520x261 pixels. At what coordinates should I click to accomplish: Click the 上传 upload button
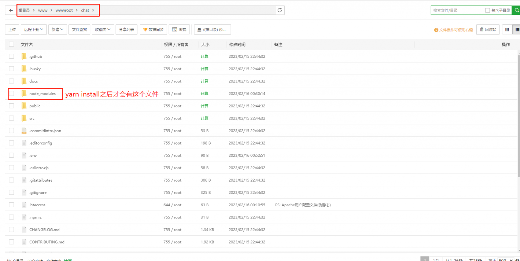click(x=12, y=29)
